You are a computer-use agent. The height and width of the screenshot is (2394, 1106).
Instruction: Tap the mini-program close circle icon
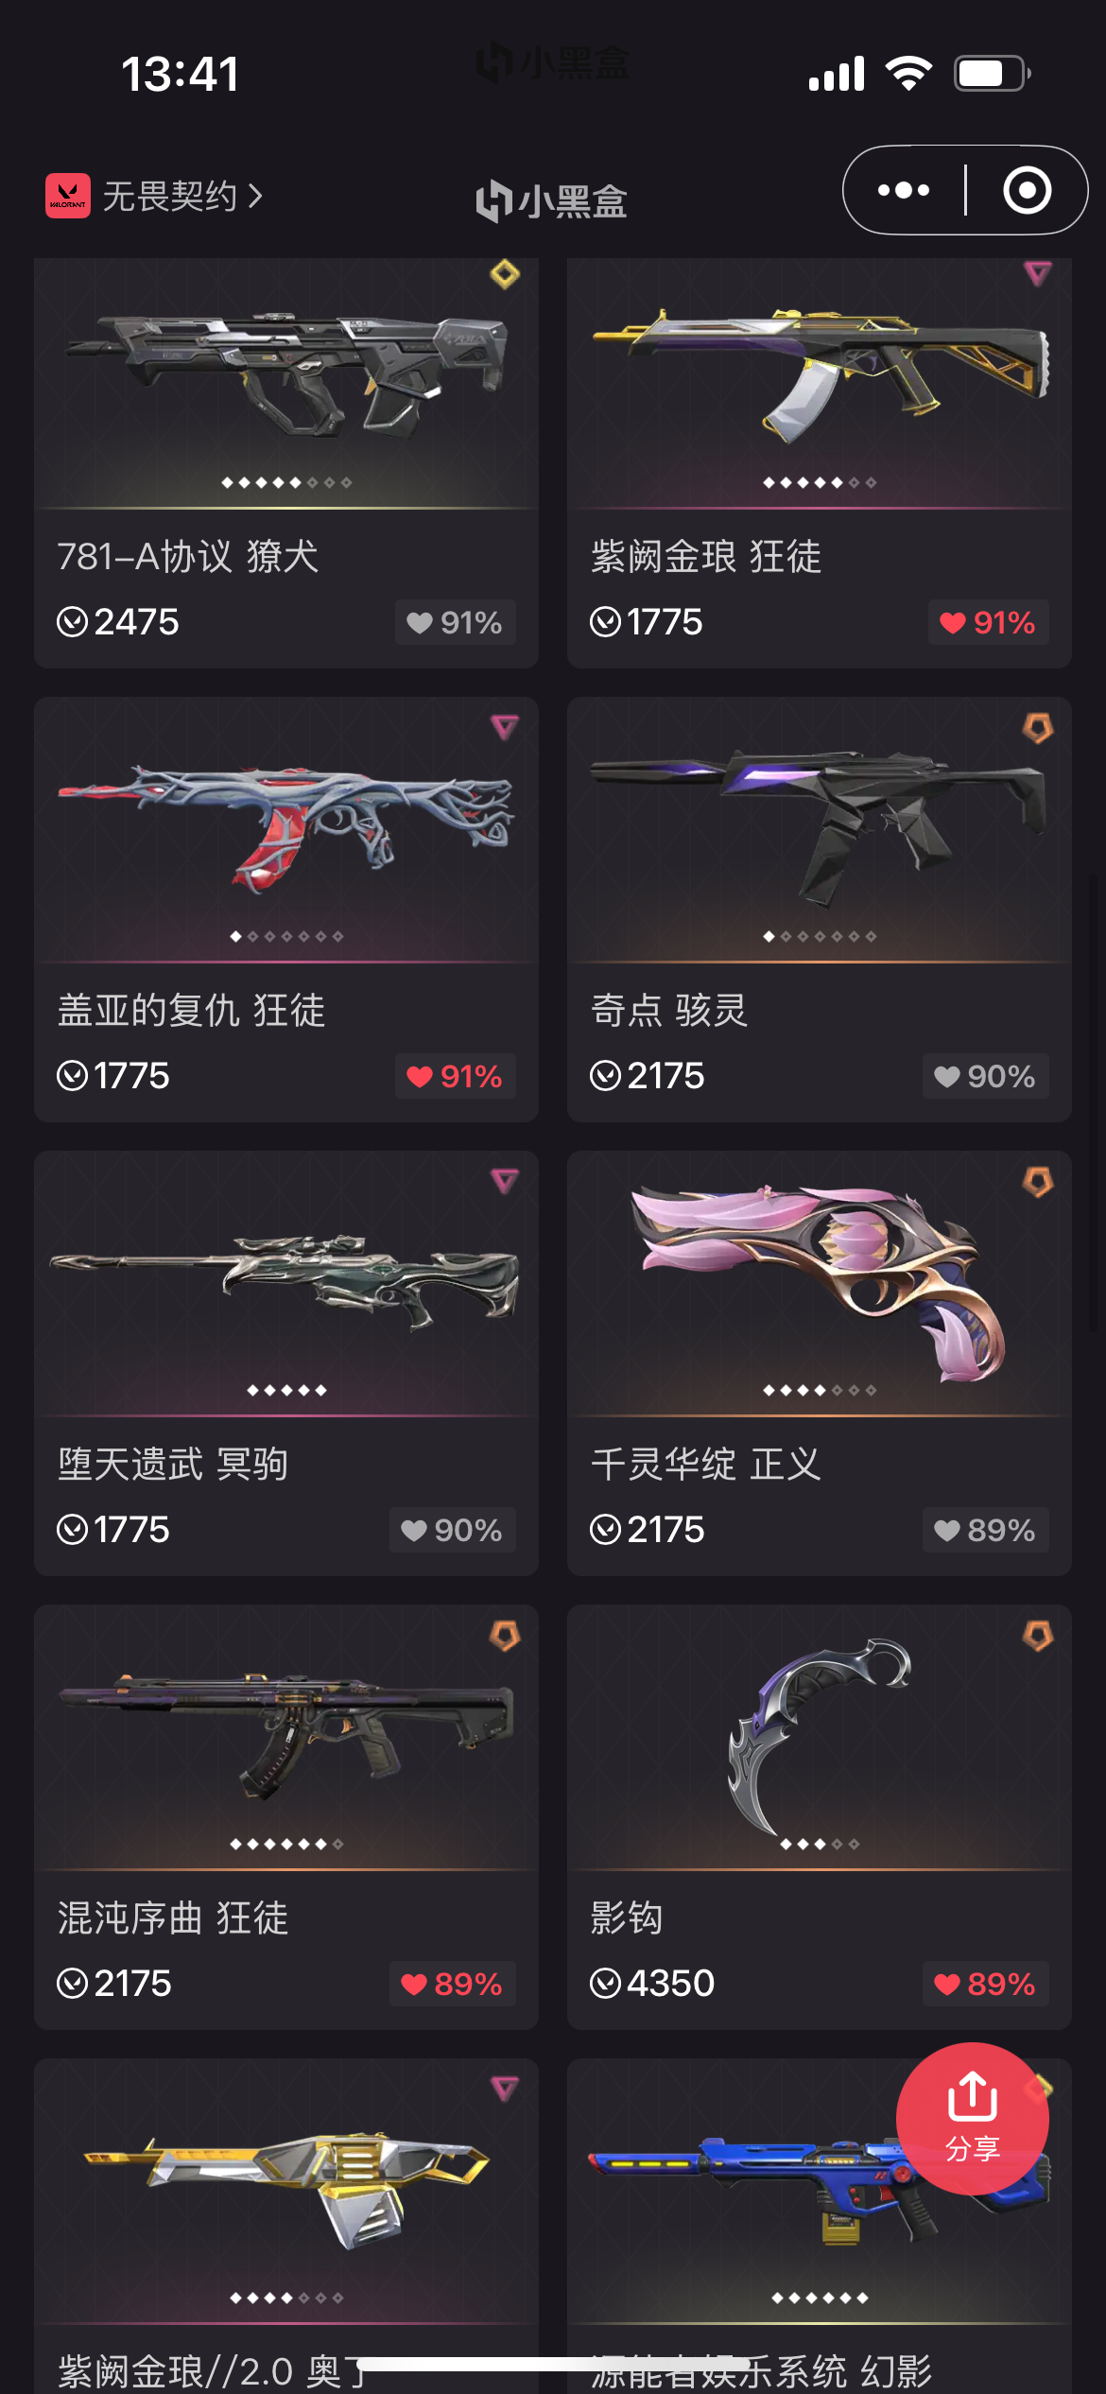[1027, 190]
